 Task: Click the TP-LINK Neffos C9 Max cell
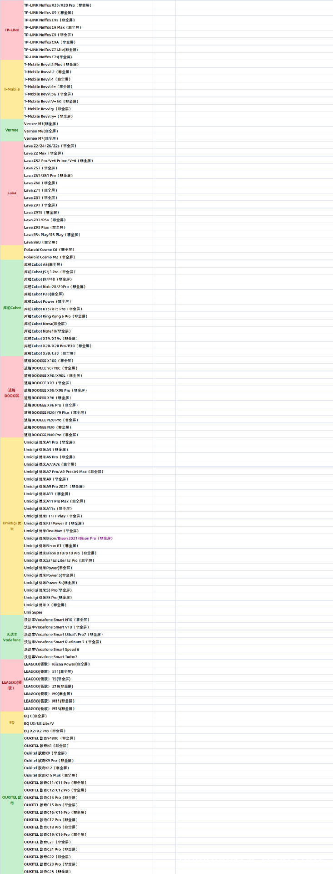[88, 27]
